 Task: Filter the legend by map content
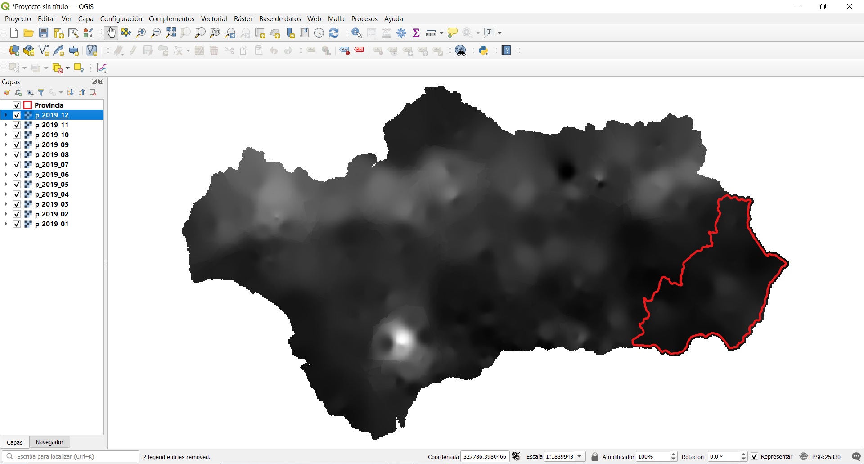point(41,92)
